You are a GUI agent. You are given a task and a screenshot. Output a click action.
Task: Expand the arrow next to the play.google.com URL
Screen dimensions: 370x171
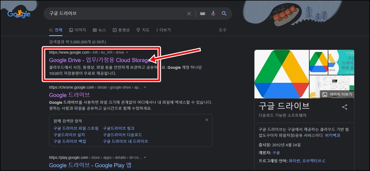click(x=145, y=157)
